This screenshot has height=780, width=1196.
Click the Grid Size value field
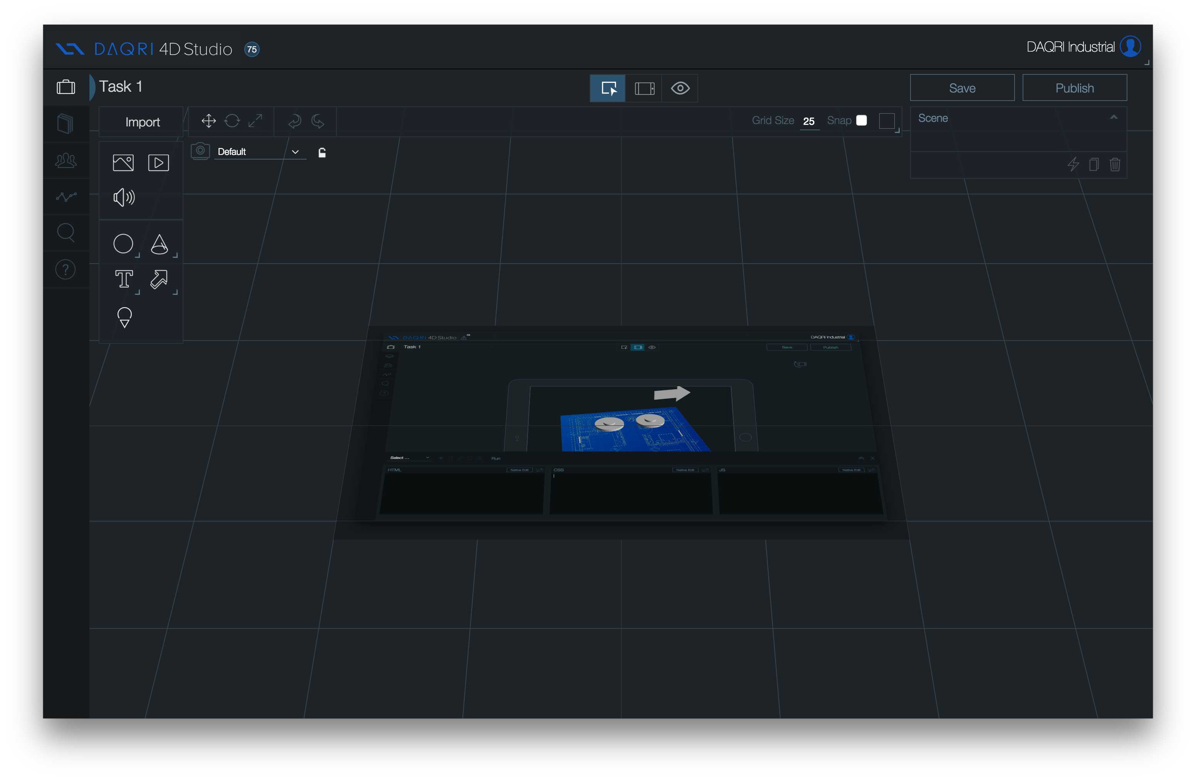pos(809,121)
